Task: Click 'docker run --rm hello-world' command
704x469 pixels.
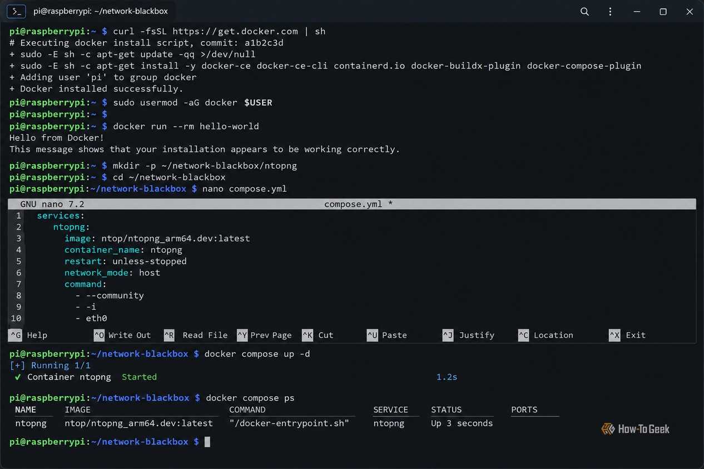Action: point(186,126)
